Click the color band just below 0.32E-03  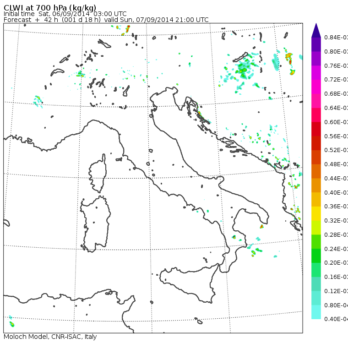coord(316,228)
